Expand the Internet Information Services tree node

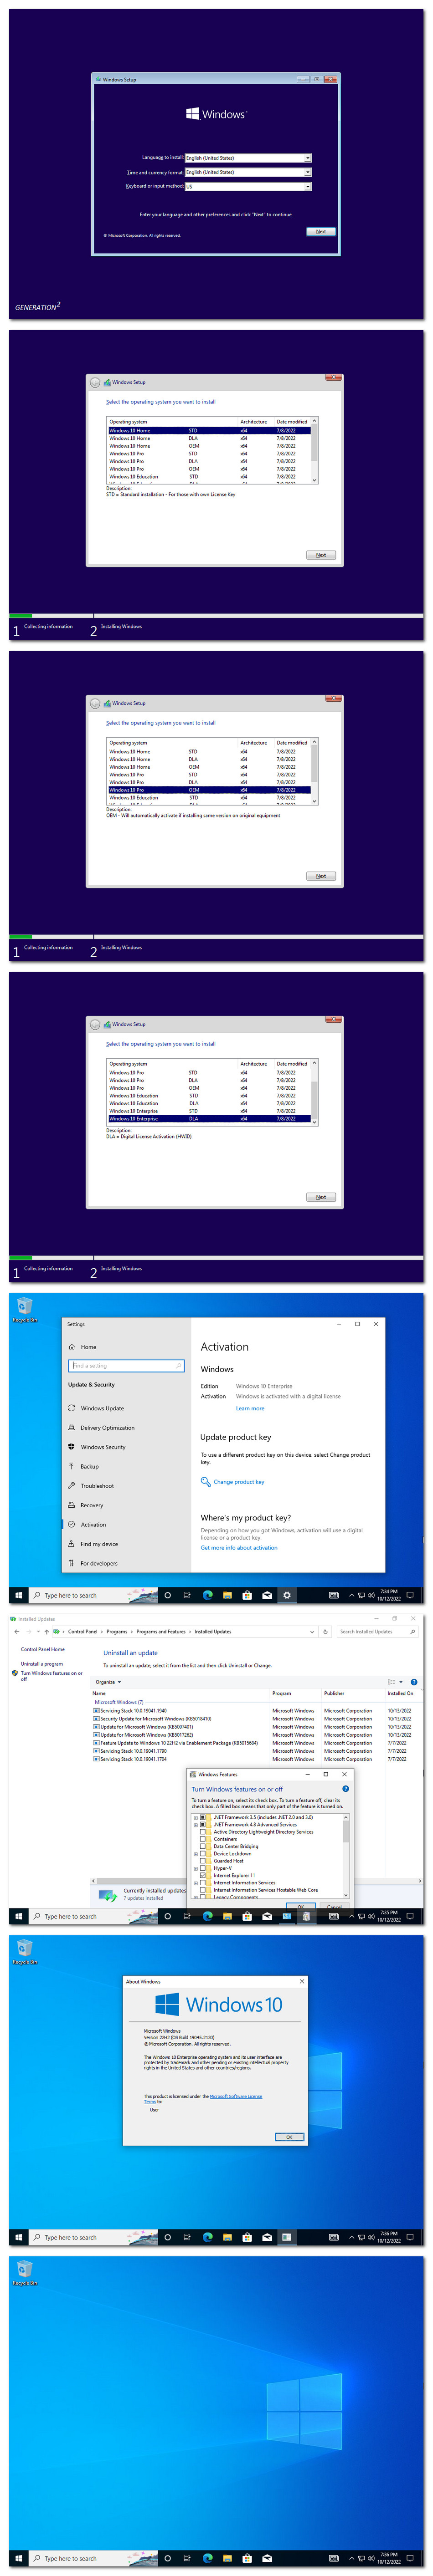196,1882
